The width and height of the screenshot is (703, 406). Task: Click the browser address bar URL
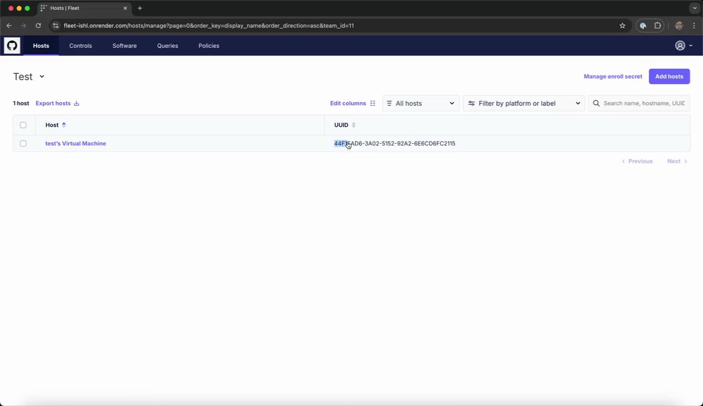pyautogui.click(x=209, y=25)
